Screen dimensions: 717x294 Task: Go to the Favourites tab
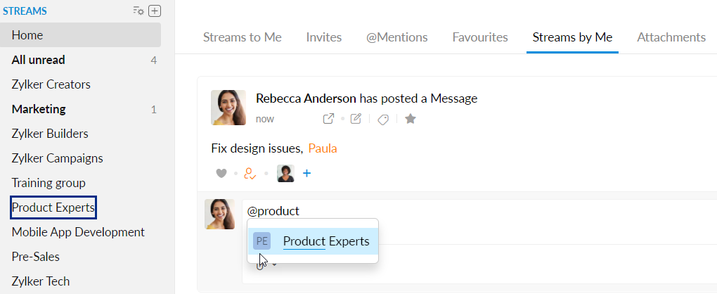480,37
